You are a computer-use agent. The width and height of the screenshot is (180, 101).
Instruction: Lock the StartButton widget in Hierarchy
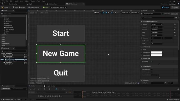(24, 56)
